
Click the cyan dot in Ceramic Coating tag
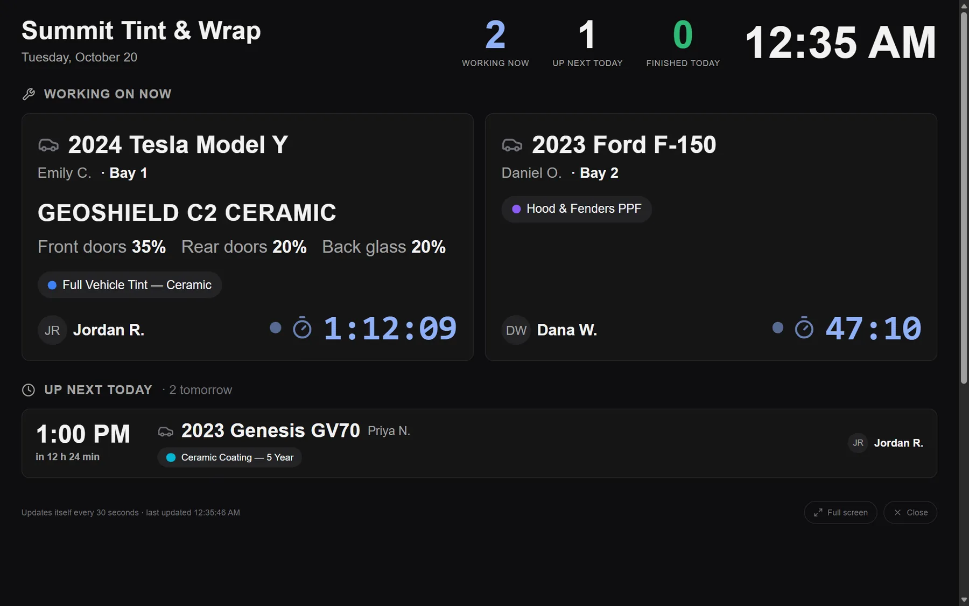(171, 457)
